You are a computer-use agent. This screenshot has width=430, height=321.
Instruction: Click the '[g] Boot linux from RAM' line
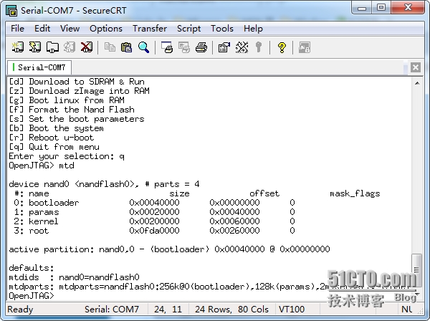click(67, 100)
